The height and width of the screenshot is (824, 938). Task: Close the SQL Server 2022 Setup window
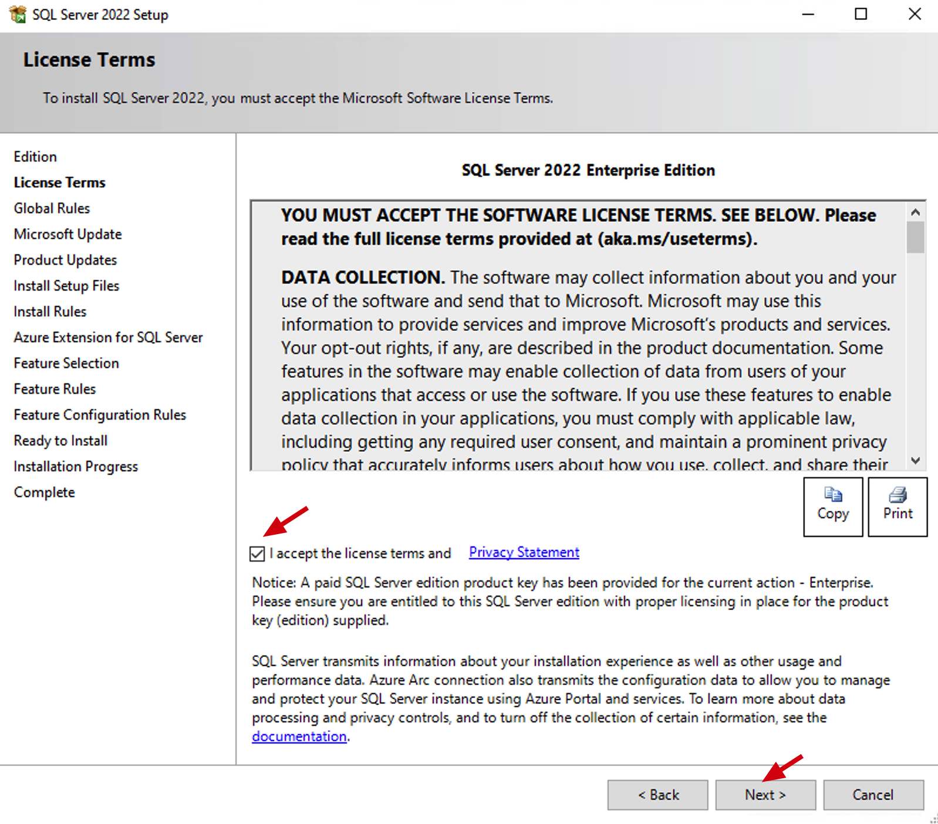pyautogui.click(x=915, y=14)
